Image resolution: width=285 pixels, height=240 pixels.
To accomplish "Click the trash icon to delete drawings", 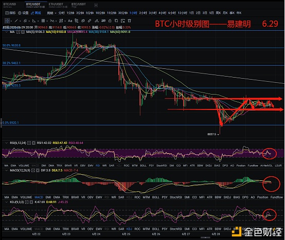I will [129, 21].
